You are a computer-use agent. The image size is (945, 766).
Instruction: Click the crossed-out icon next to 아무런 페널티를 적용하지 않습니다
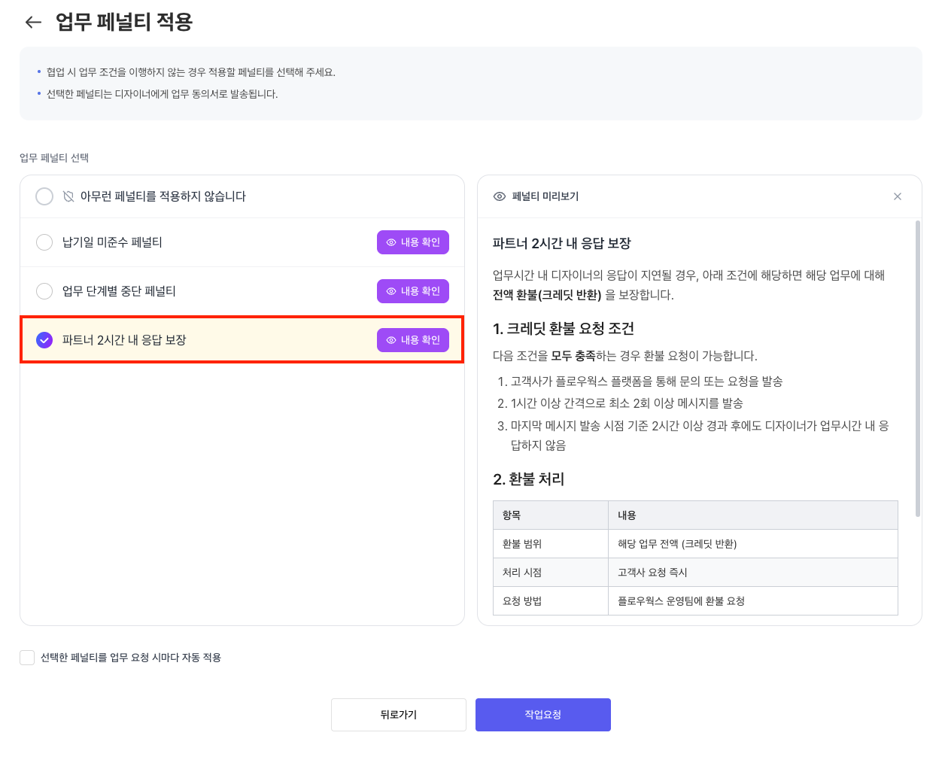pos(67,196)
